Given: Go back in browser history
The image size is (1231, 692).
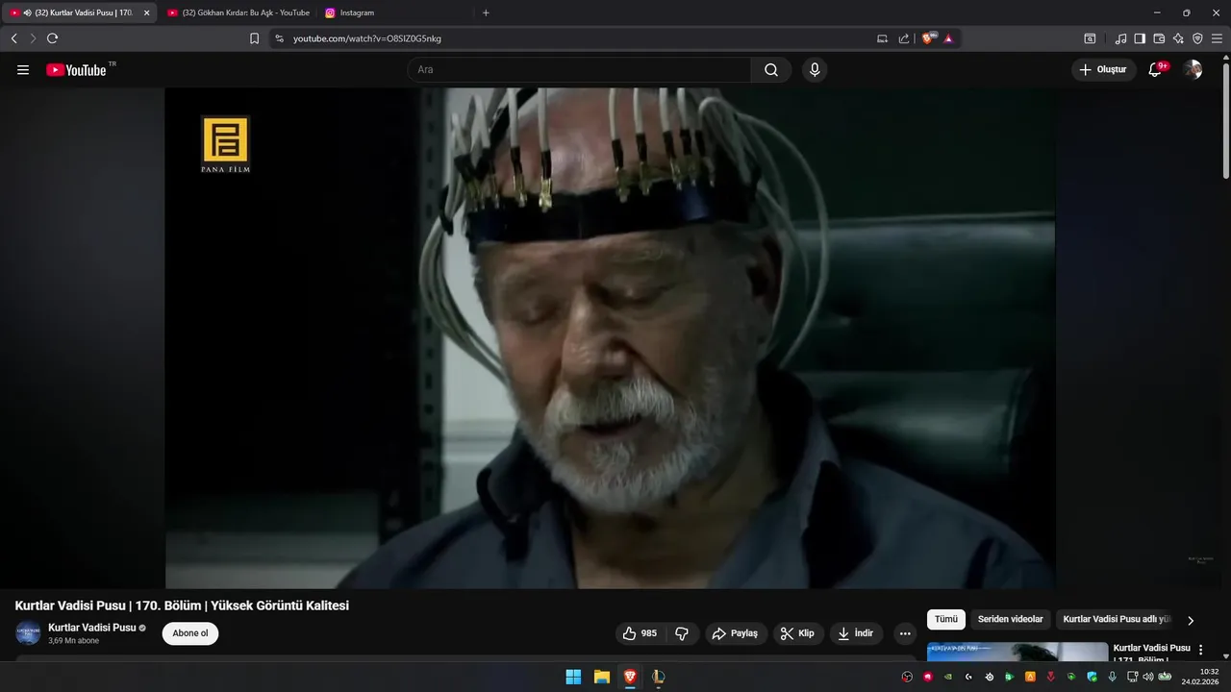Looking at the screenshot, I should pos(13,38).
